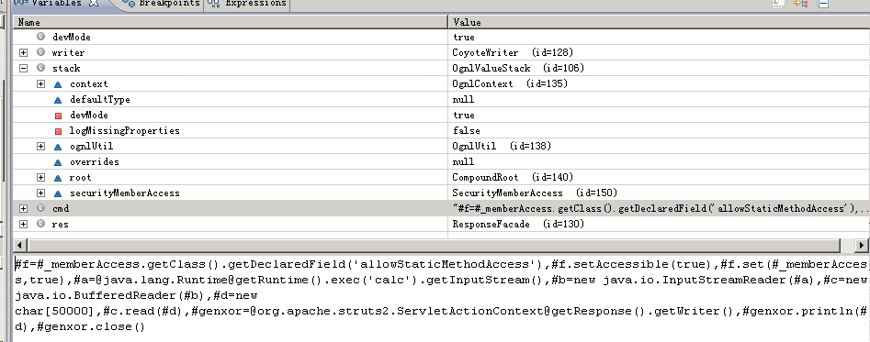The image size is (870, 342).
Task: Expand the writer variable node
Action: (23, 52)
